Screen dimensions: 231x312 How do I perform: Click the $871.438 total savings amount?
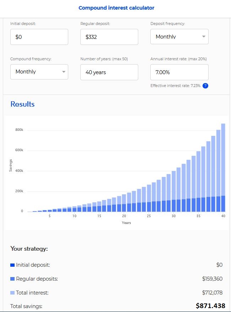click(x=210, y=306)
